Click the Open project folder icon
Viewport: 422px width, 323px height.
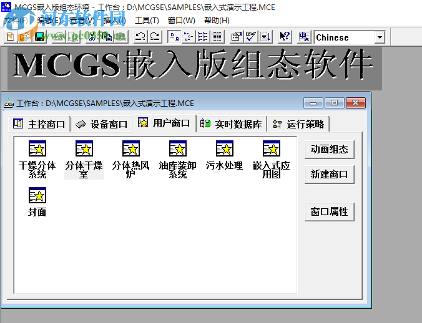(25, 37)
